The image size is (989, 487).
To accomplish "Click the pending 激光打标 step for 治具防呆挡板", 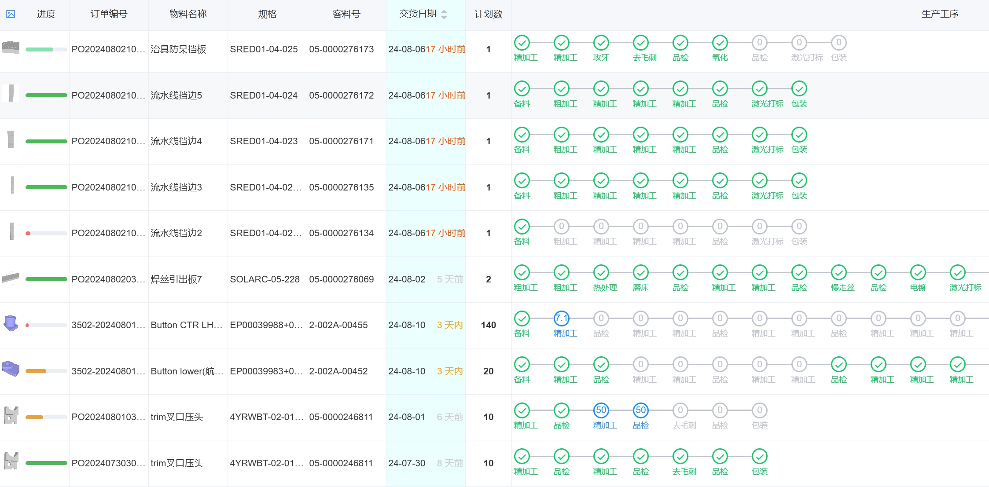I will [x=799, y=43].
